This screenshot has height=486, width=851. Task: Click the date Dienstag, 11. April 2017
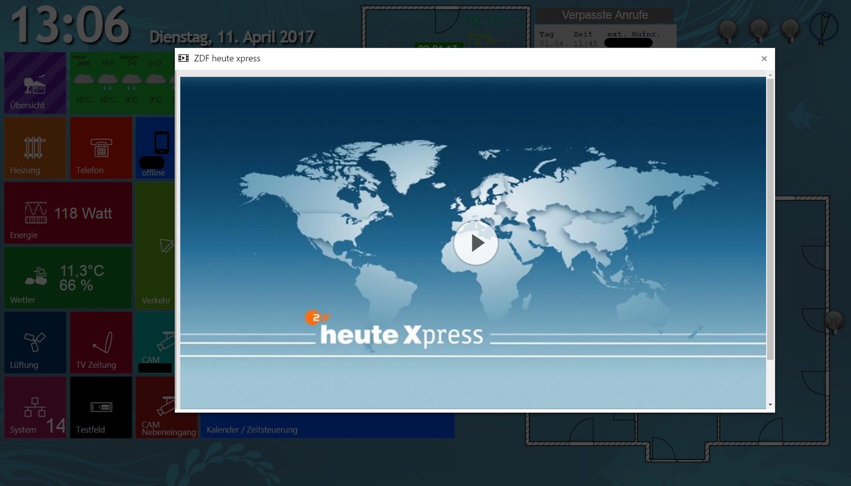coord(232,37)
